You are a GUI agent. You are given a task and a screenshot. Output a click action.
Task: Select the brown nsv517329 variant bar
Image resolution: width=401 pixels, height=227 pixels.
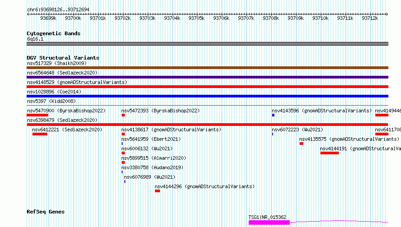pyautogui.click(x=207, y=68)
